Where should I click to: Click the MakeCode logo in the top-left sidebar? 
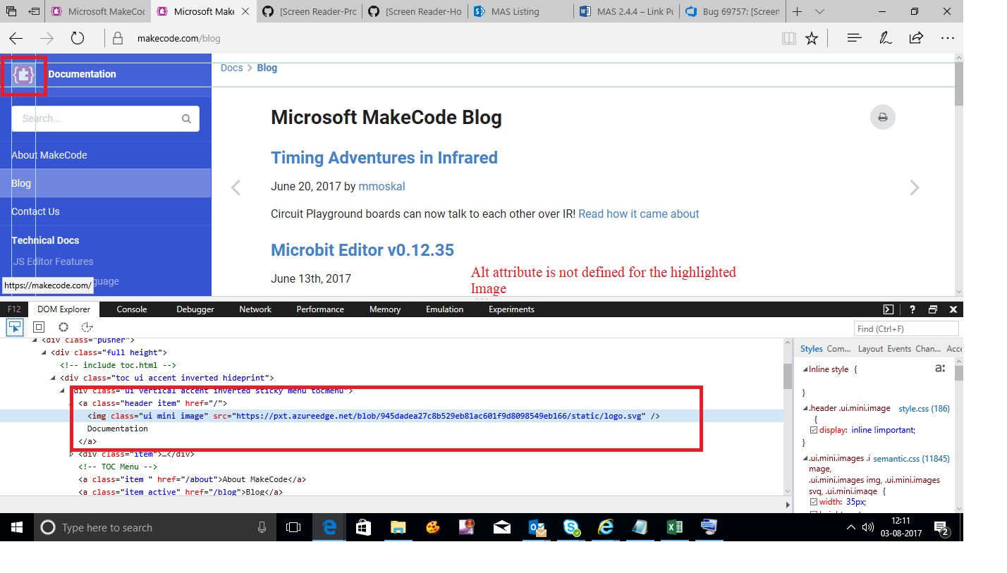click(24, 74)
